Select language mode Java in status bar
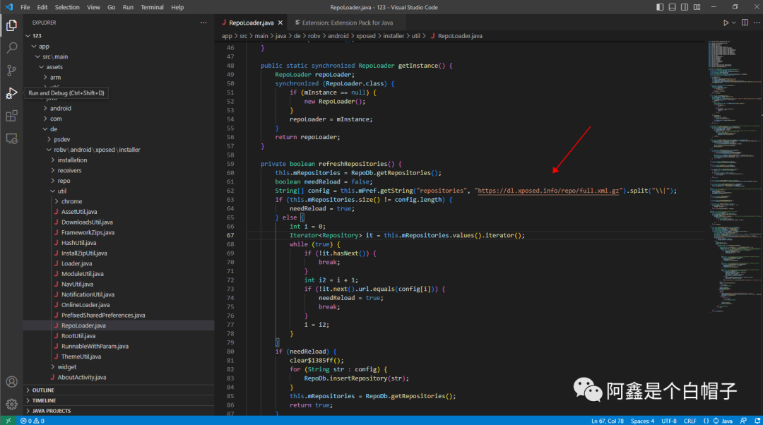The height and width of the screenshot is (425, 763). pos(727,421)
